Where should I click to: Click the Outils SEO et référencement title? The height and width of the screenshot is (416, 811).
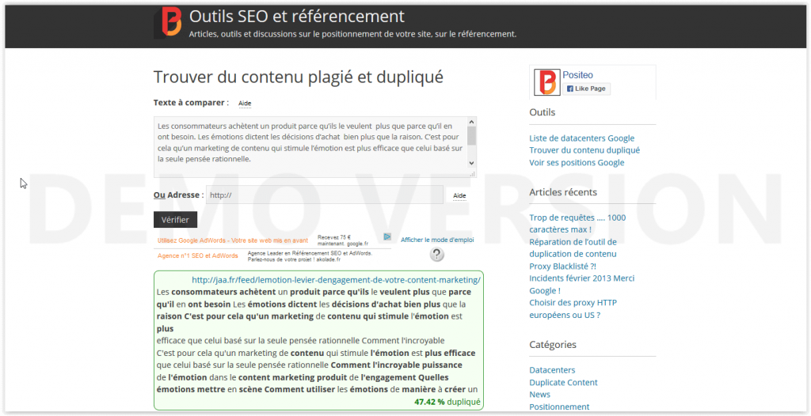297,17
